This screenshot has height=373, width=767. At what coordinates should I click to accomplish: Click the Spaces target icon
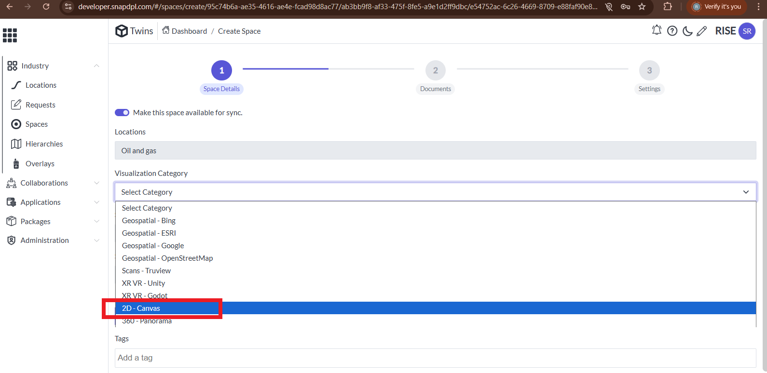[16, 124]
